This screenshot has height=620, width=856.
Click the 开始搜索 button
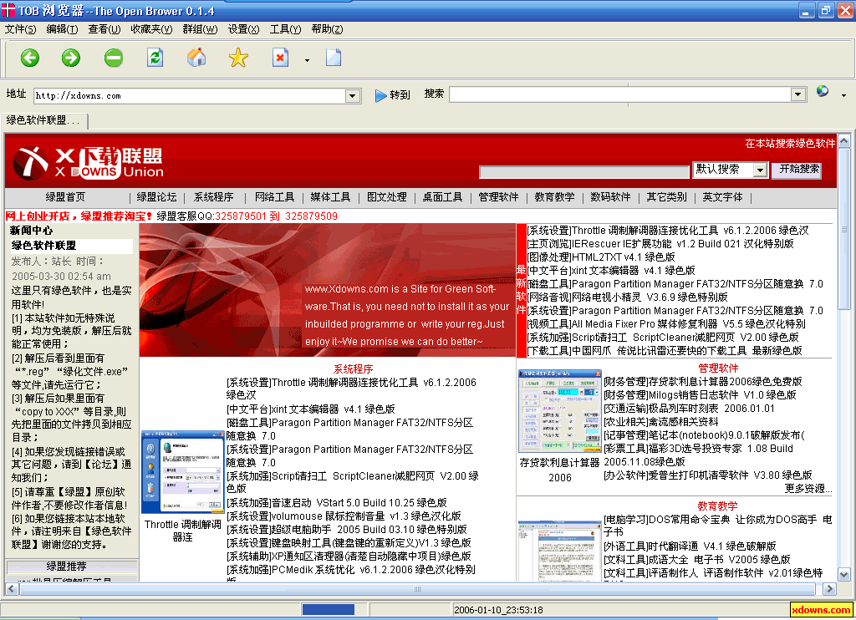pyautogui.click(x=798, y=170)
